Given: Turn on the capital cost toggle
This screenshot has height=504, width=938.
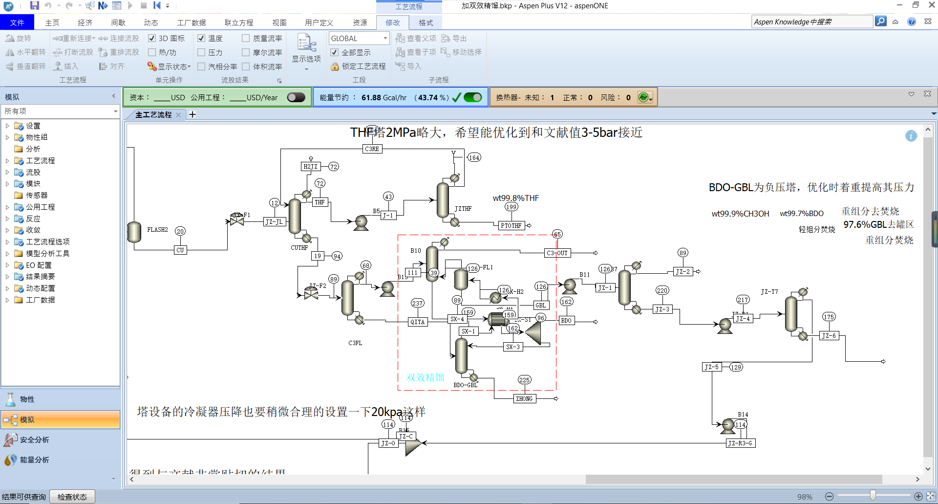Looking at the screenshot, I should 296,97.
